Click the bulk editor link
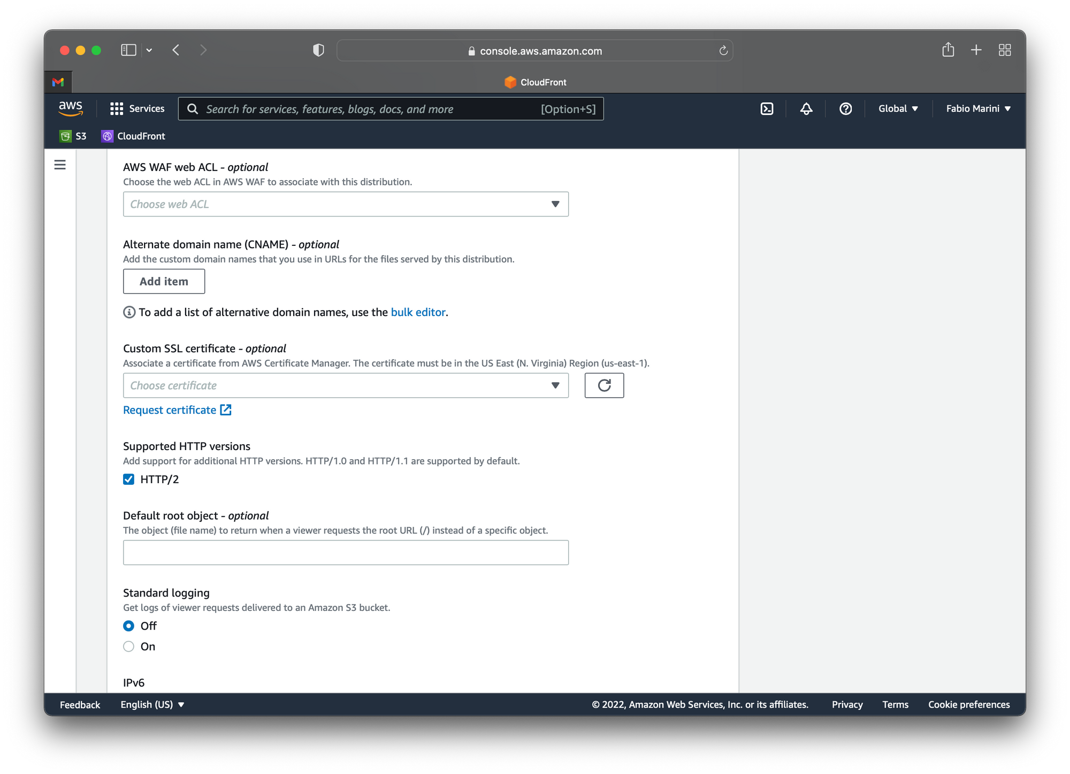 pos(417,312)
